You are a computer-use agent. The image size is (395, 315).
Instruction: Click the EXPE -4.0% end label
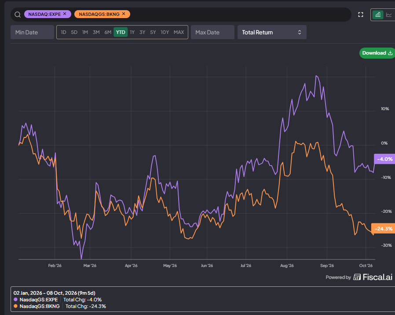[x=385, y=159]
